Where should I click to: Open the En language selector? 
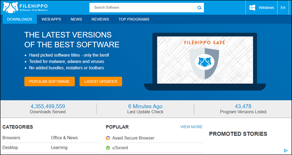283,8
